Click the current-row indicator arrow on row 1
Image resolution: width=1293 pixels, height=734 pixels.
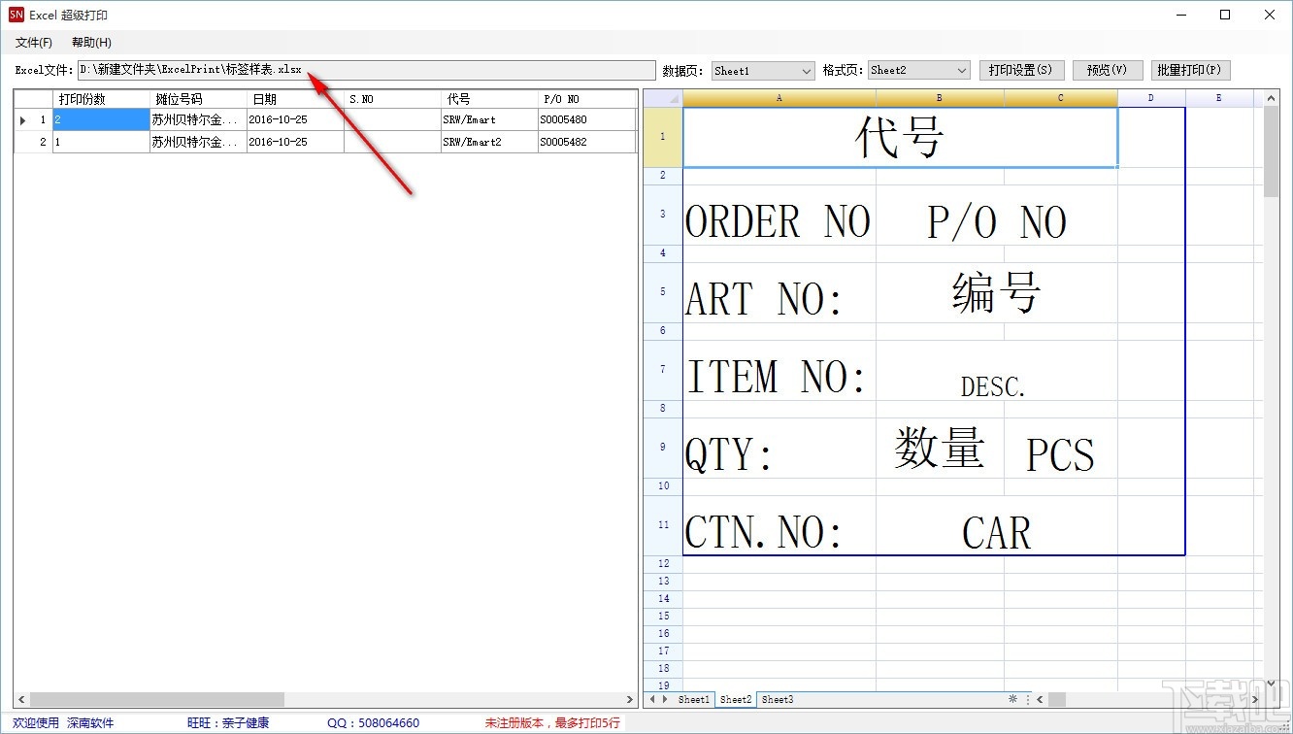pyautogui.click(x=23, y=119)
